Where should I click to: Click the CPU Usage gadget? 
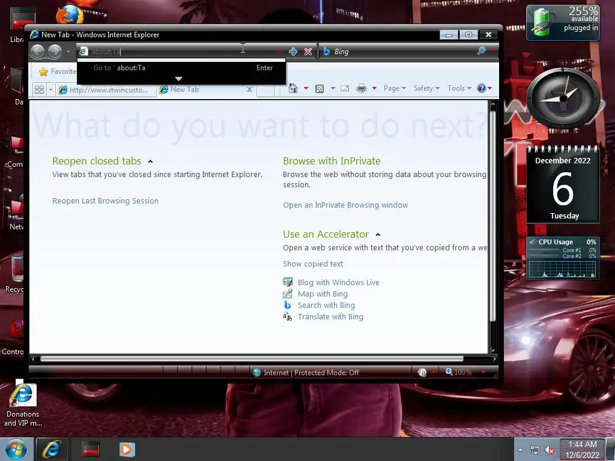[563, 258]
